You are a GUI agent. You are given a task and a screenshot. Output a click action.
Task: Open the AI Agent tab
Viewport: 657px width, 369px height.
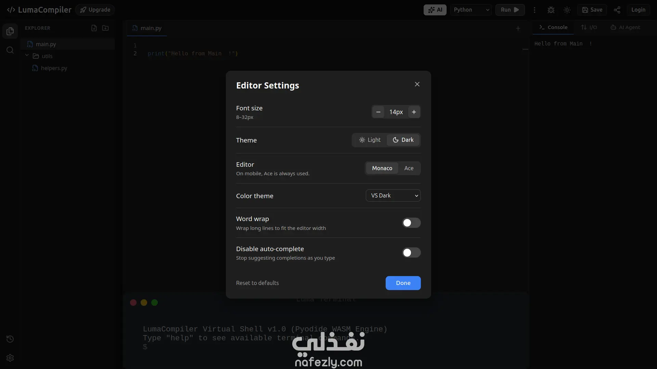[x=625, y=27]
